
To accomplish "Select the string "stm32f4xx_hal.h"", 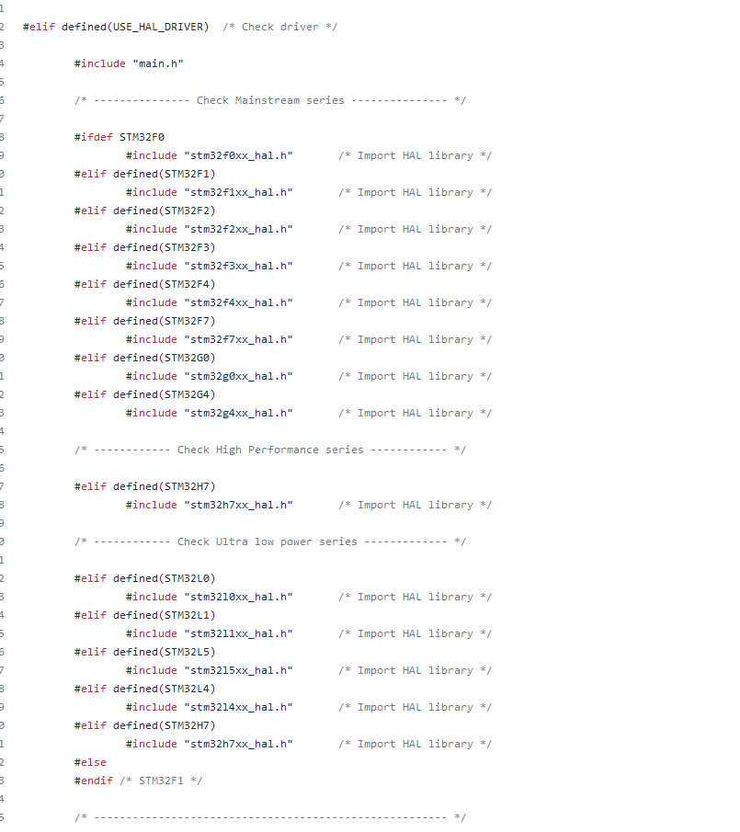I will click(238, 303).
